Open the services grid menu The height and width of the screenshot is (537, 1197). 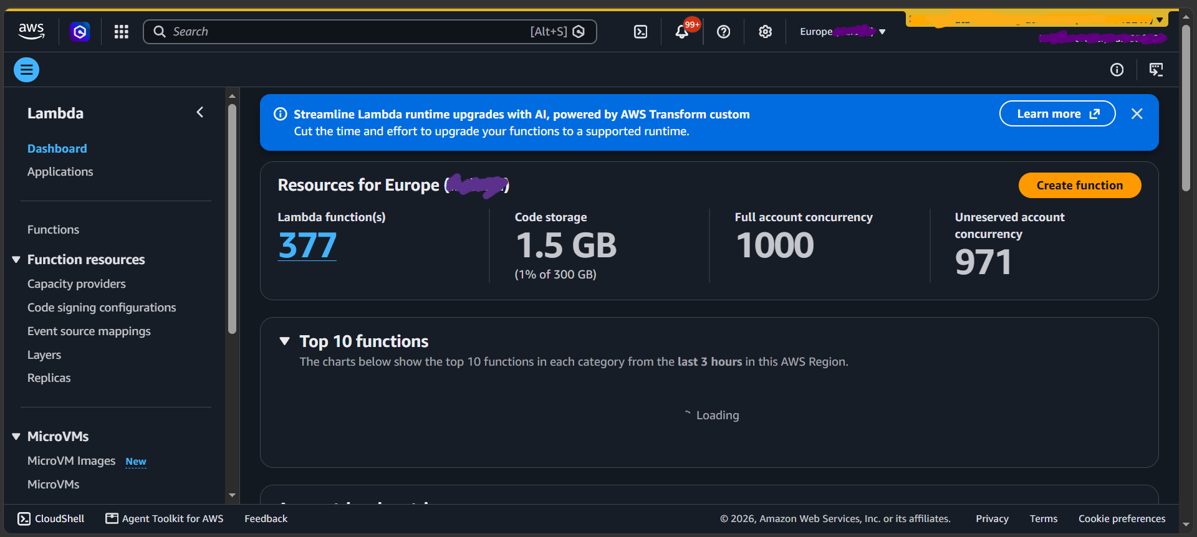click(122, 31)
